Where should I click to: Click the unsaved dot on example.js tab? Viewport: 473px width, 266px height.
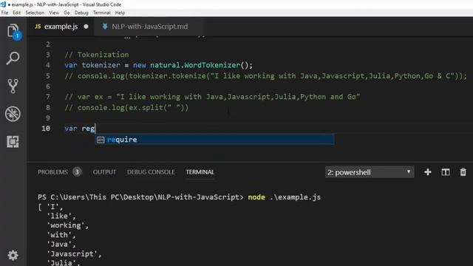[86, 27]
